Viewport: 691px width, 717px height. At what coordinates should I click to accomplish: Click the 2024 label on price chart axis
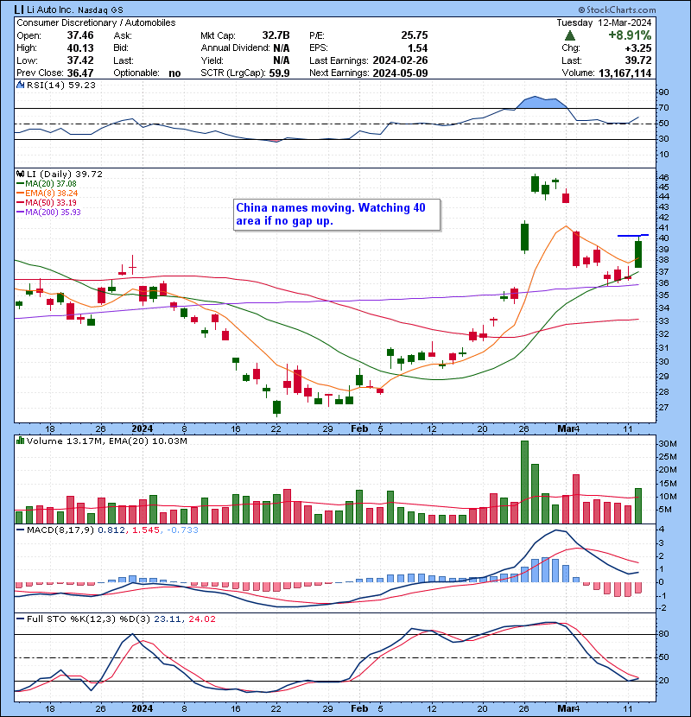[143, 429]
